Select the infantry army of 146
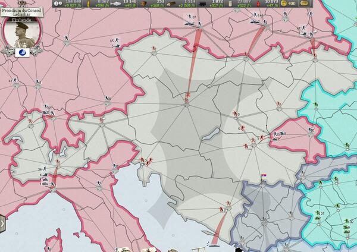The image size is (357, 252). tap(258, 15)
